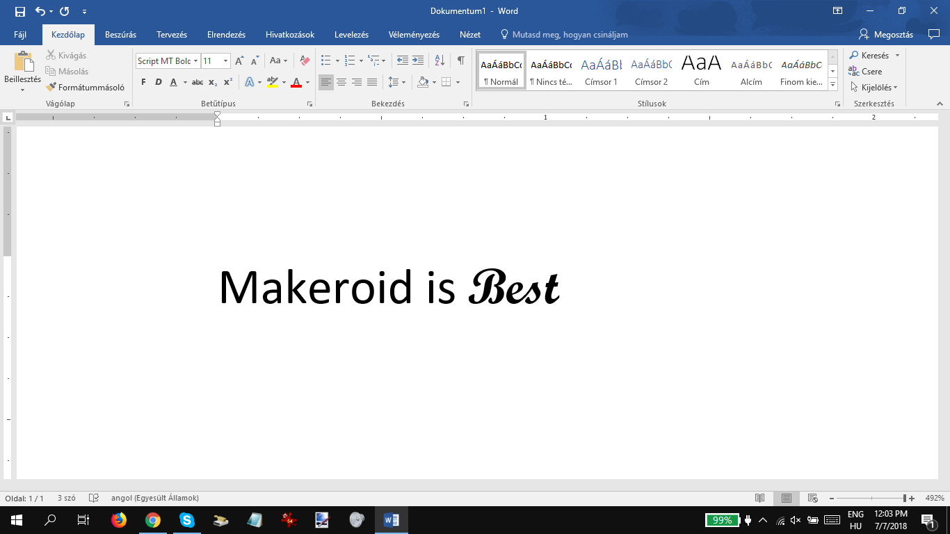Open the font name dropdown
Image resolution: width=950 pixels, height=534 pixels.
pyautogui.click(x=196, y=61)
